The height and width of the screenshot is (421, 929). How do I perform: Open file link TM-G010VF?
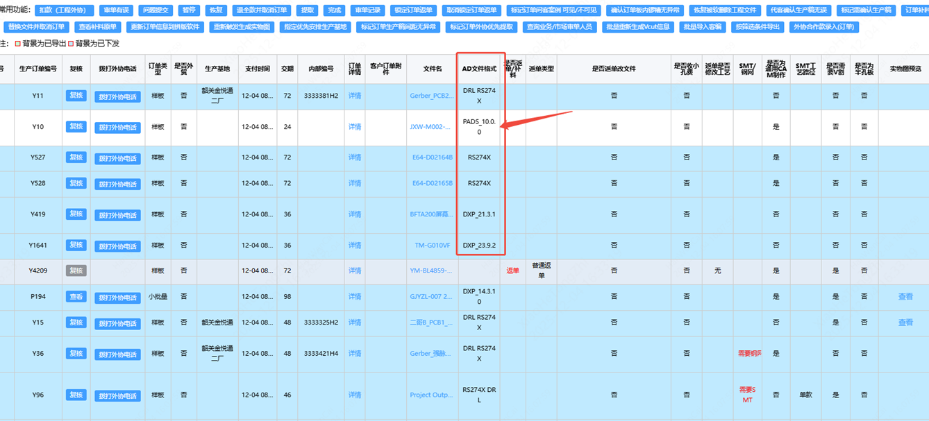click(x=433, y=246)
